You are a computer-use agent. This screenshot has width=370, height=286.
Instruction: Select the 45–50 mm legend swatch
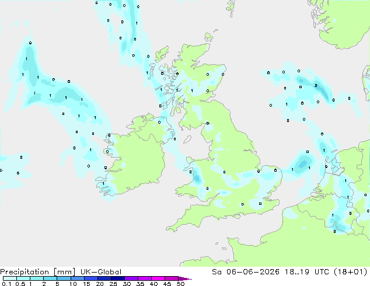pos(172,278)
